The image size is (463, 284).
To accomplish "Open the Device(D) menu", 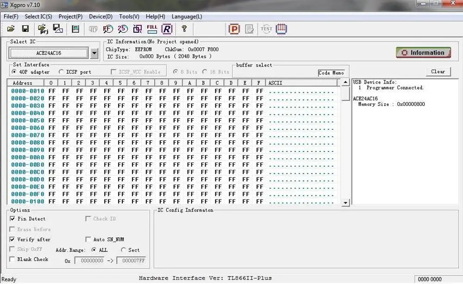I will tap(100, 17).
